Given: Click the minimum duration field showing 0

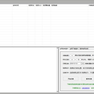Looking at the screenshot, I should coord(72,60).
